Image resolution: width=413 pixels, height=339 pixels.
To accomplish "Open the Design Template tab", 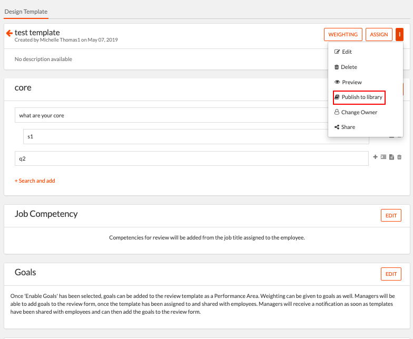I will [x=26, y=12].
